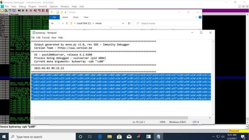Screen dimensions: 249x140
Task: Click the Address column header in log window
Action: click(x=4, y=14)
